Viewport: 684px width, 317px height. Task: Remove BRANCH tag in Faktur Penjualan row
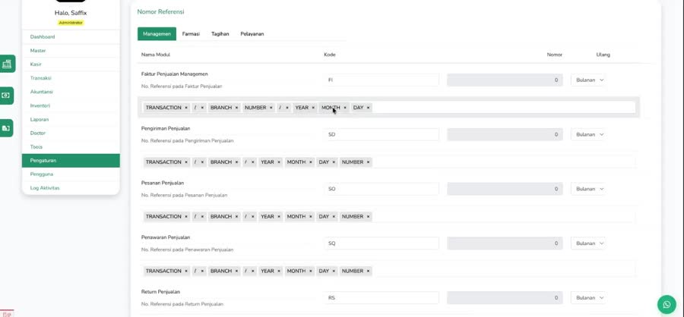tap(236, 108)
